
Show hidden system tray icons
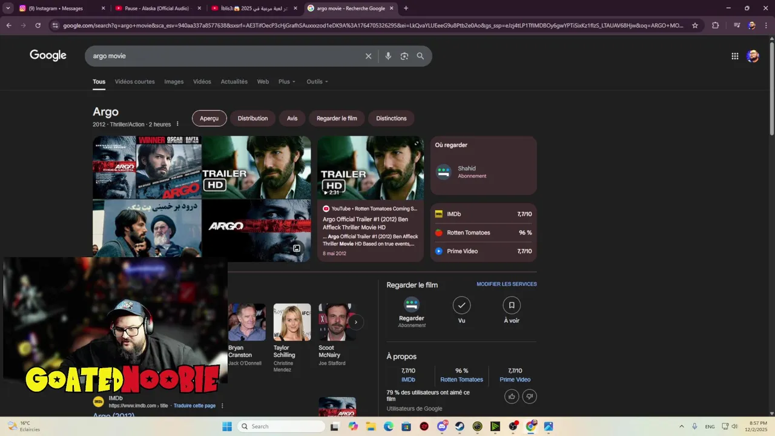point(681,426)
